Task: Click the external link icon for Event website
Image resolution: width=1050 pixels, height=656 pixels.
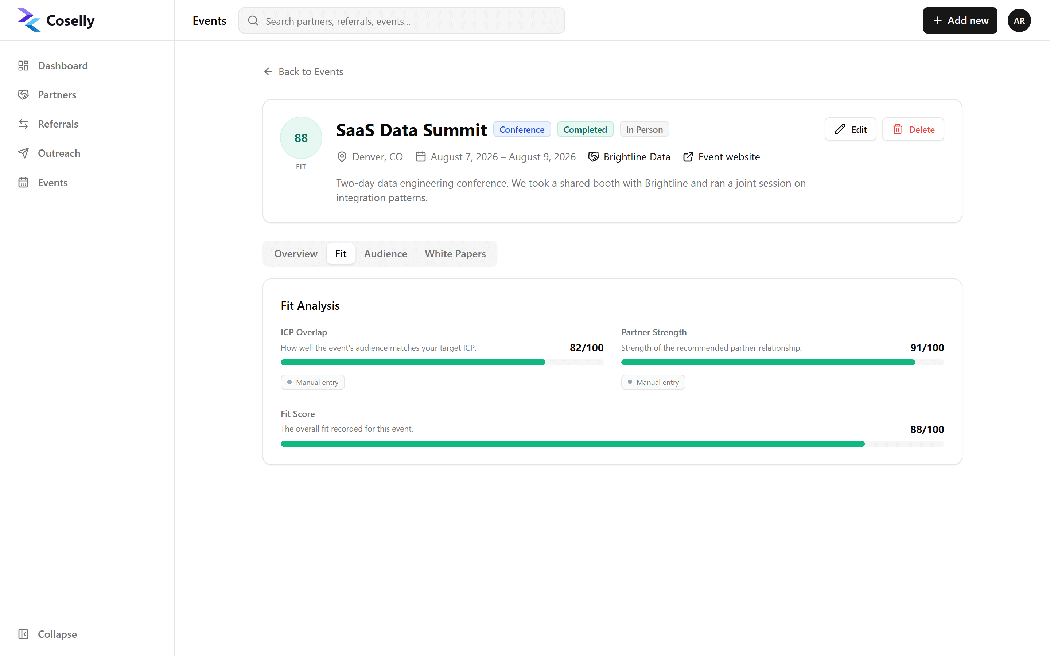Action: [688, 157]
